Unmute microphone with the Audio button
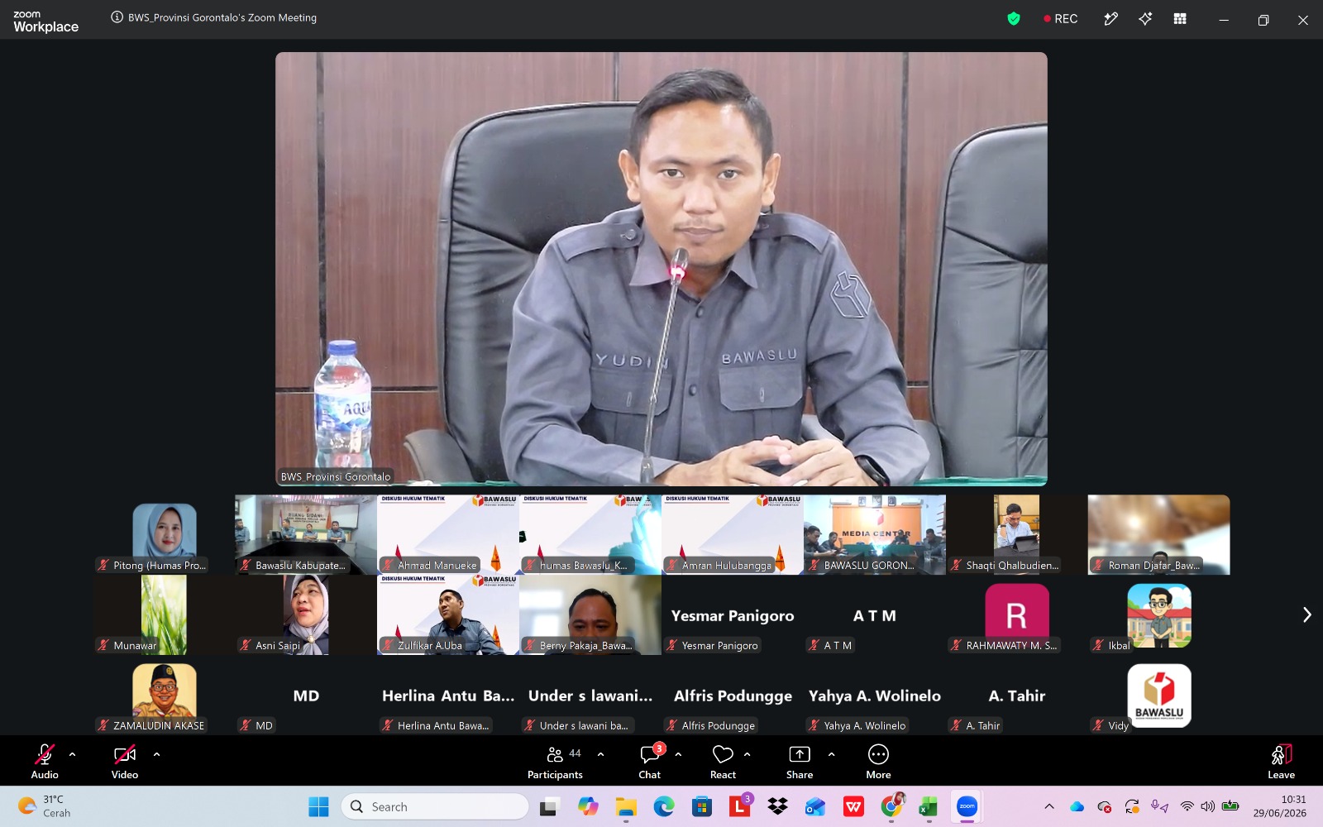Viewport: 1323px width, 827px height. tap(45, 761)
